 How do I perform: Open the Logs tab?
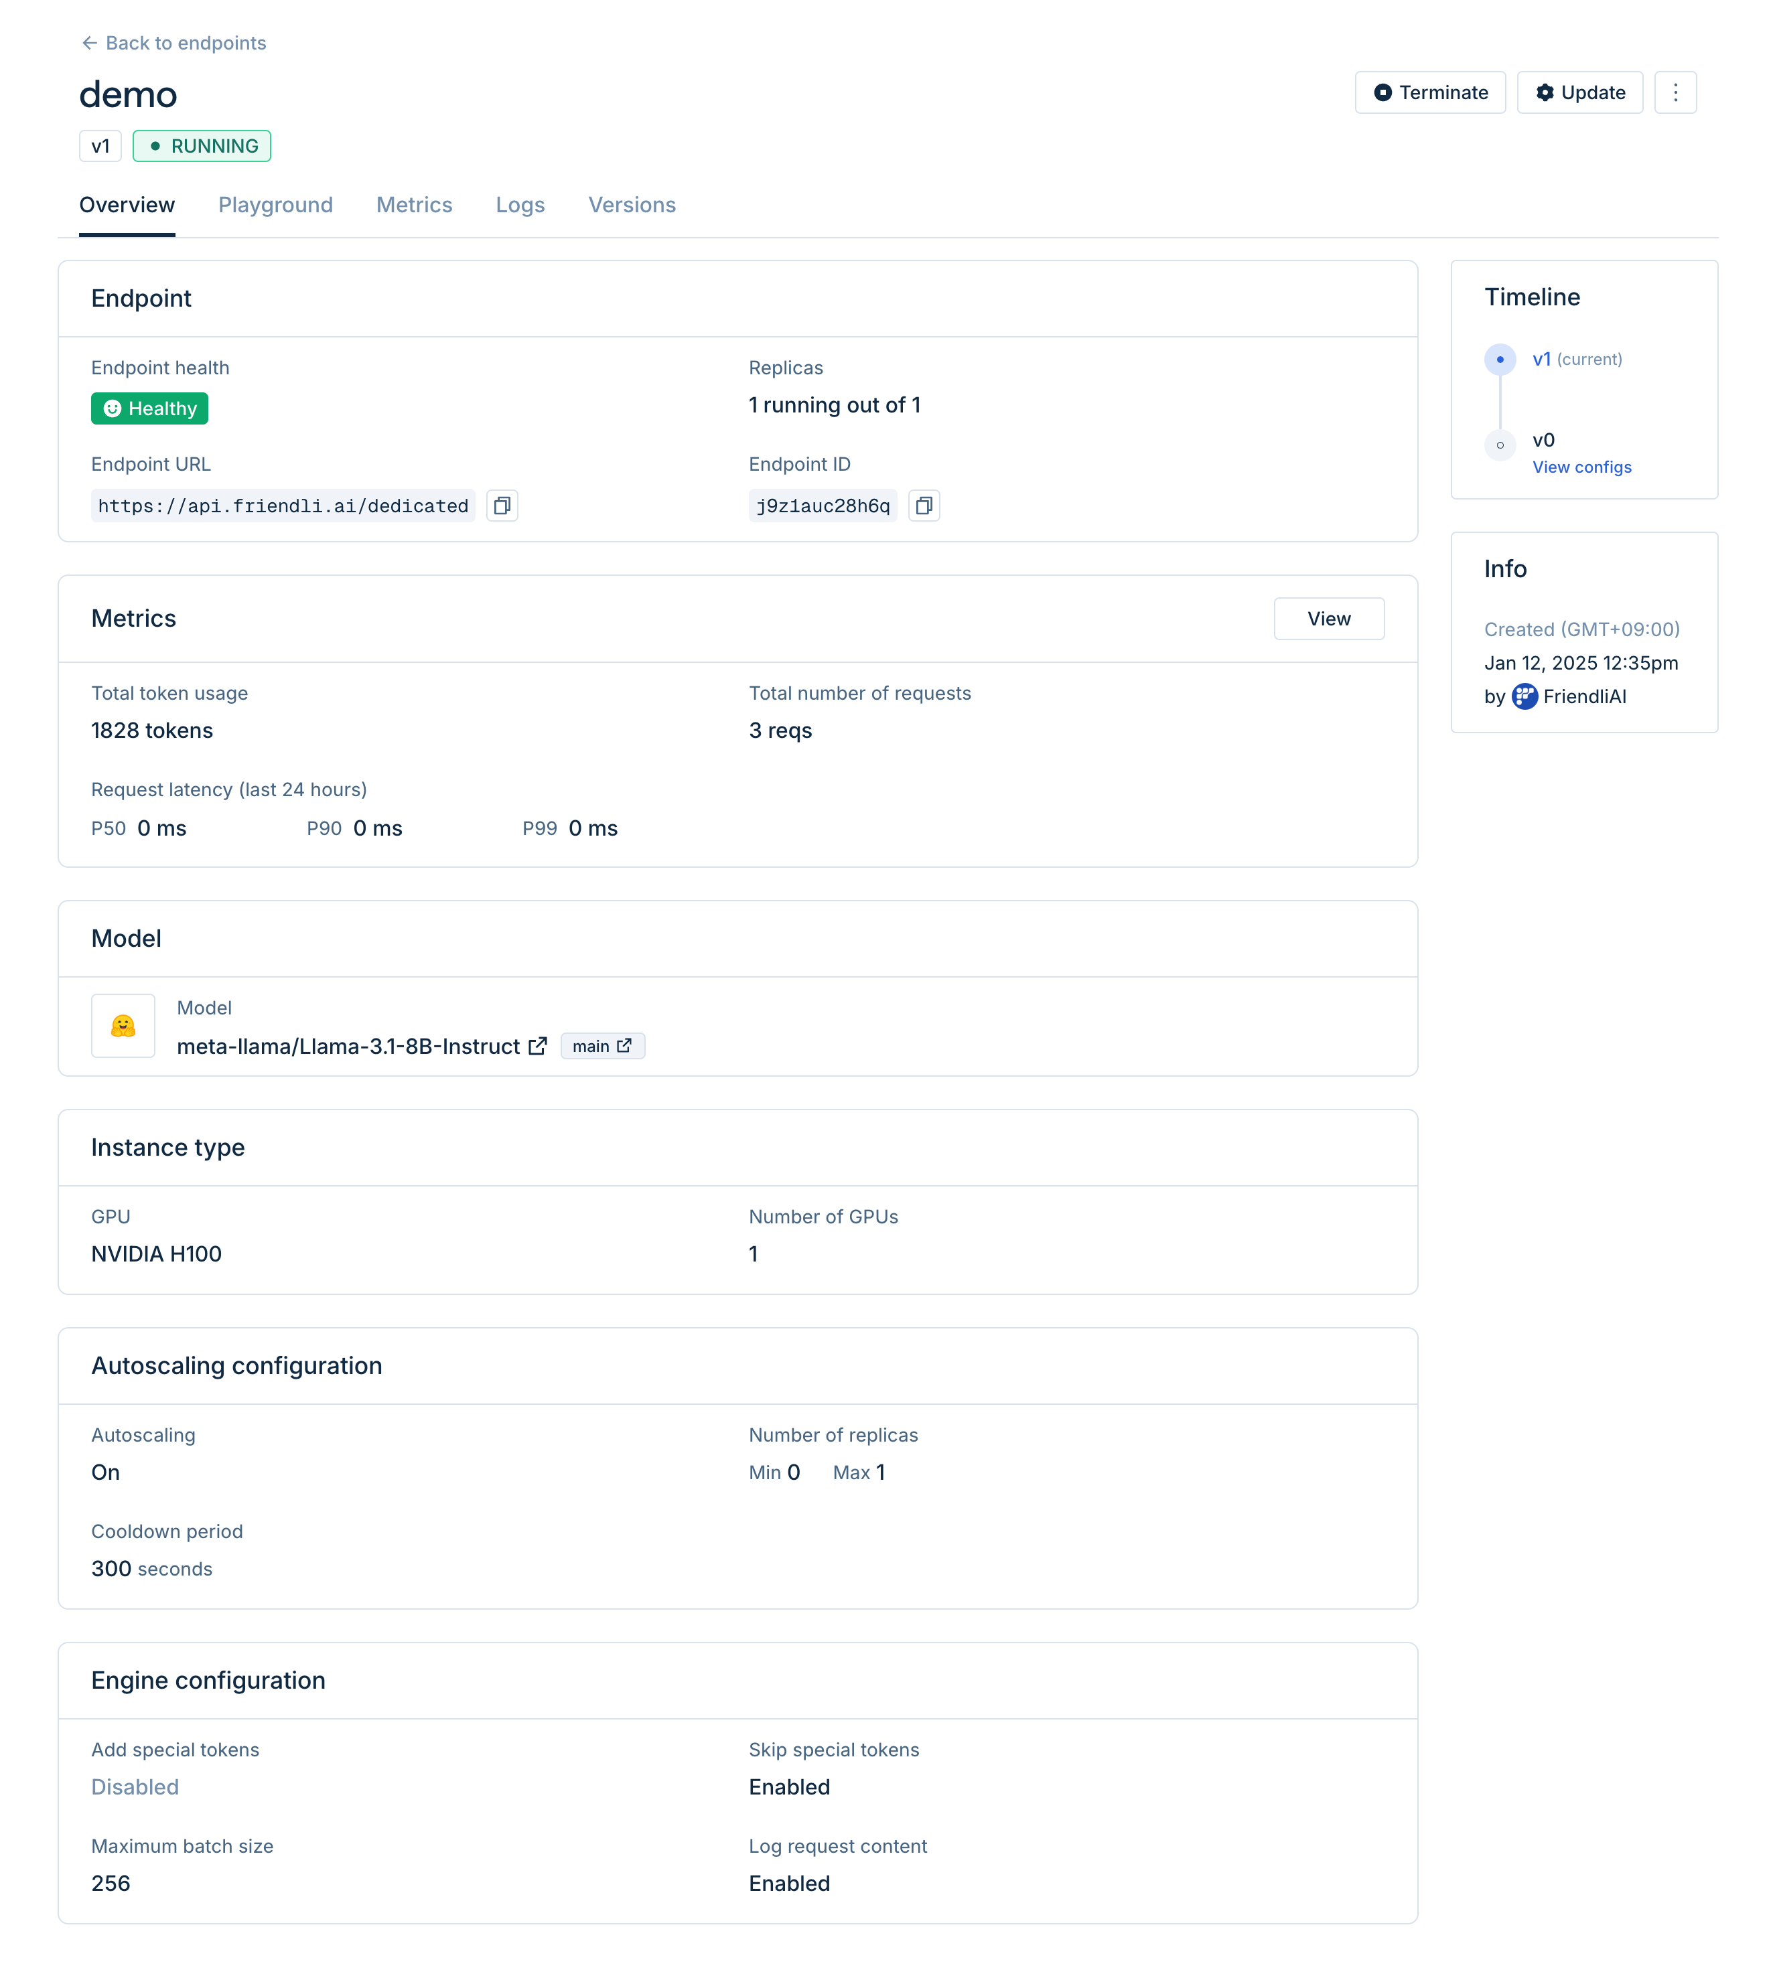520,205
